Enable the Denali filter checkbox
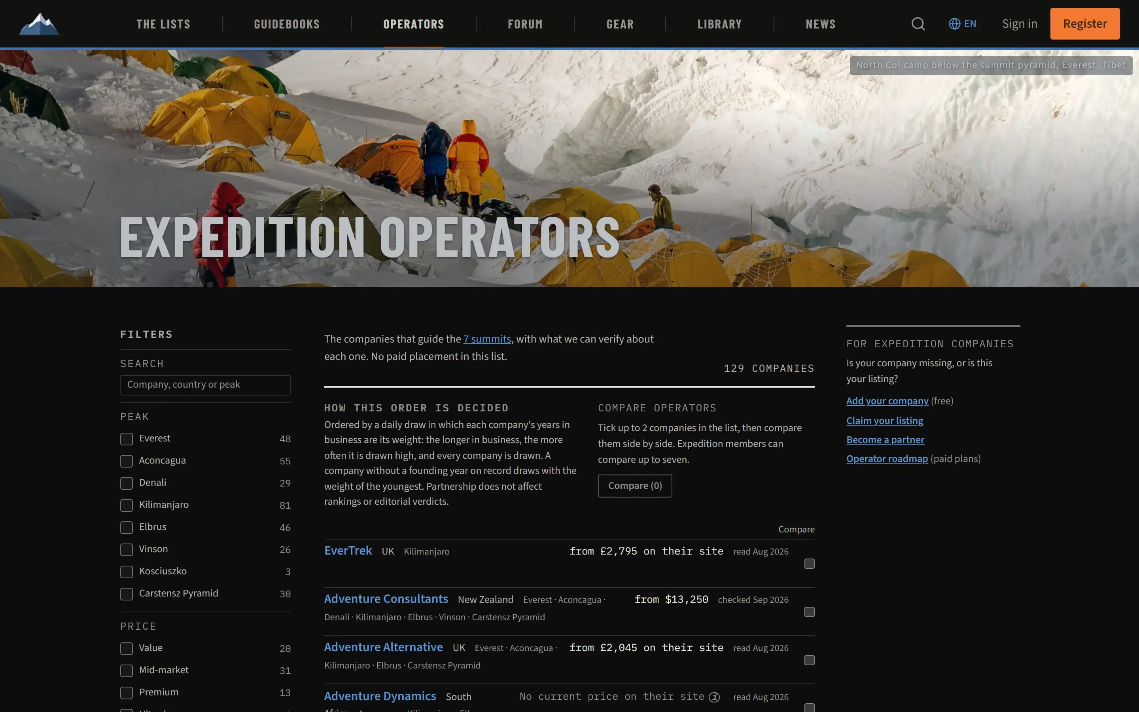 click(126, 483)
